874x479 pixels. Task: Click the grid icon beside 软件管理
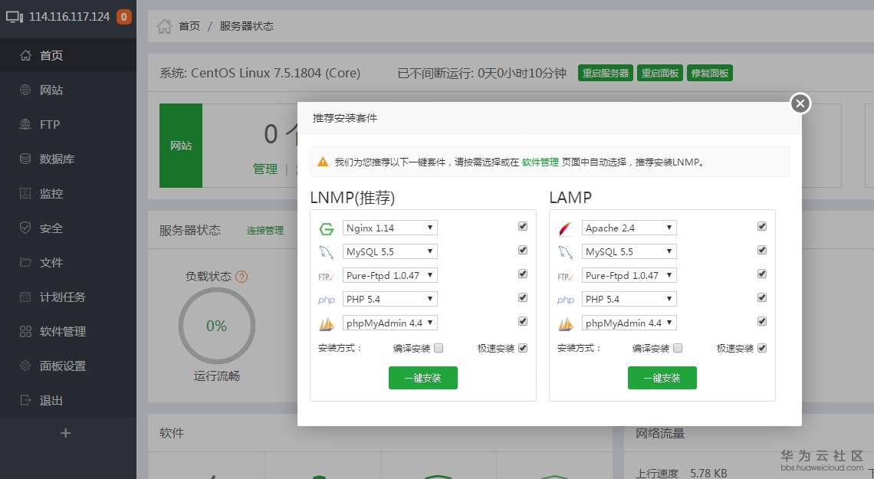pos(25,331)
